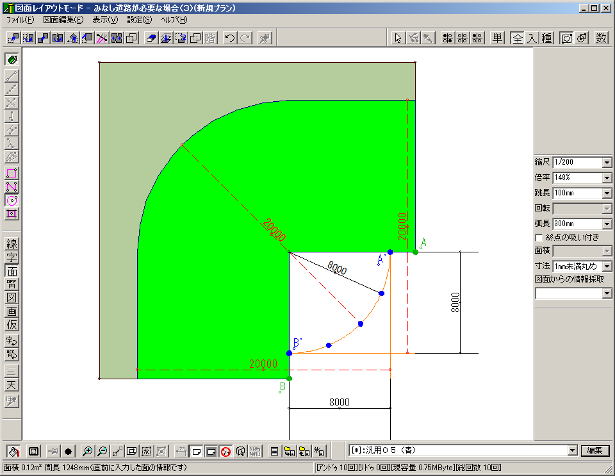Expand the 跳長 dropdown showing 100mm
Screen dimensions: 615x476
pos(607,193)
